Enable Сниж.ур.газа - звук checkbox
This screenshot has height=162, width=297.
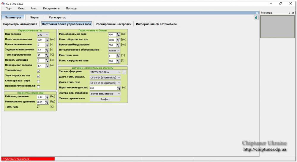38,81
